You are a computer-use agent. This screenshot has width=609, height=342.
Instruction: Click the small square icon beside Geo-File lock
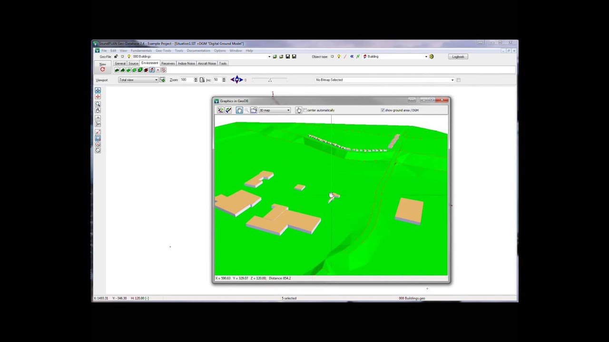click(x=122, y=57)
